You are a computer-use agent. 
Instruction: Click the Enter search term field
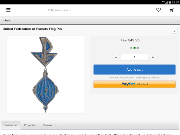coord(90,10)
